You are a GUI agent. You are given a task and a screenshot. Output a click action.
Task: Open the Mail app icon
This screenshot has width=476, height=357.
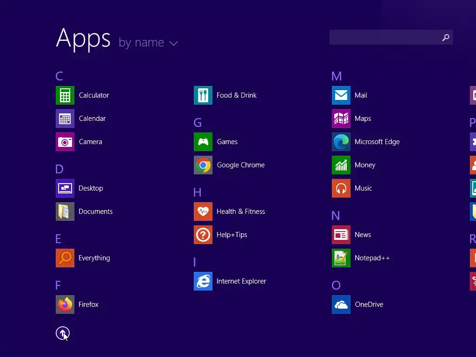coord(341,95)
